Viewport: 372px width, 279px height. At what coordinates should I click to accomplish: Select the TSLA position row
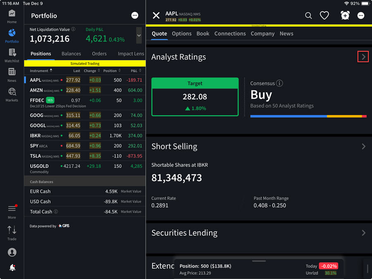tap(85, 156)
